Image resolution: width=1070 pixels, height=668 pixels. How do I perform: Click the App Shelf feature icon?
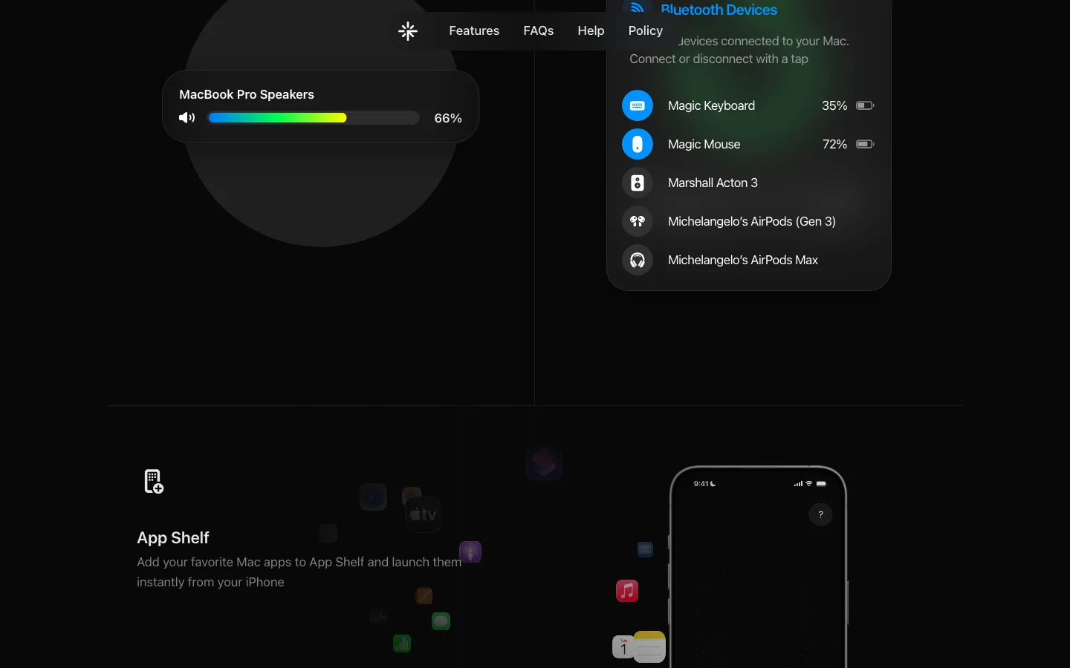pyautogui.click(x=153, y=481)
